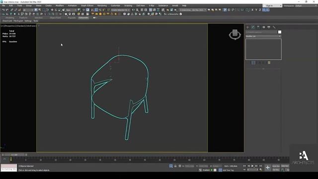The height and width of the screenshot is (179, 318).
Task: Click the Unlink Selection icon
Action: [x=15, y=10]
